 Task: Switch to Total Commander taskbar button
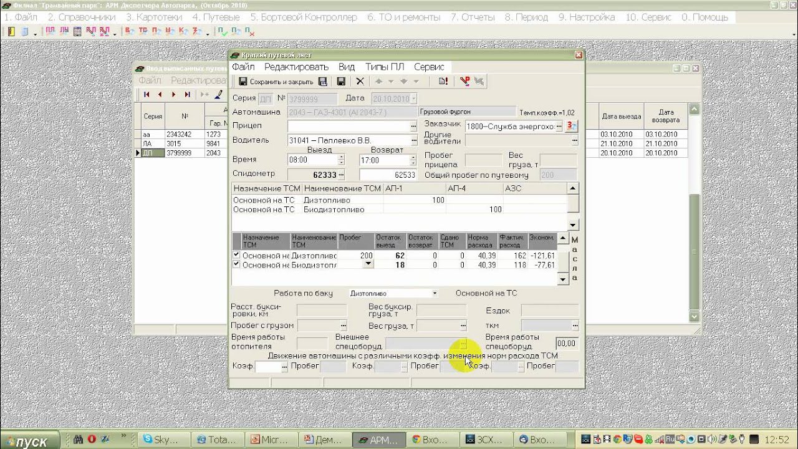pyautogui.click(x=218, y=440)
